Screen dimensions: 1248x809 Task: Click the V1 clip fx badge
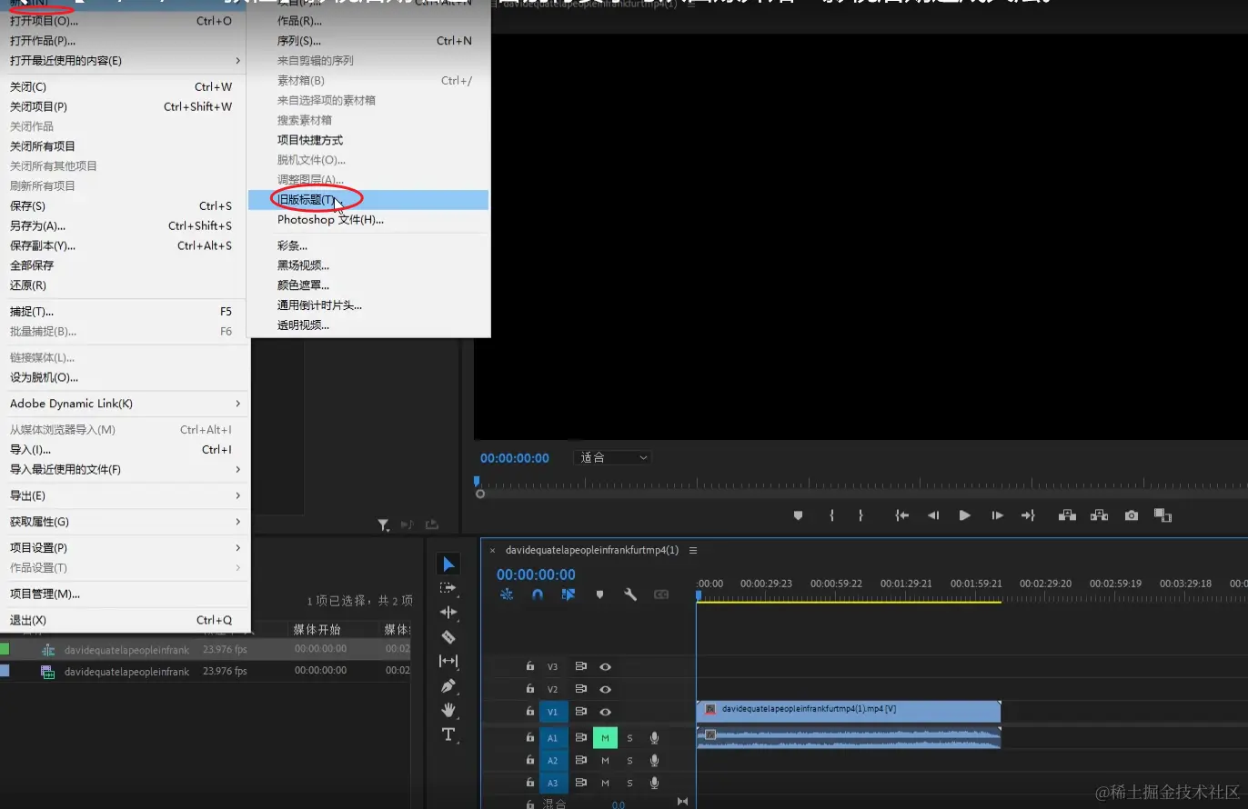[710, 709]
